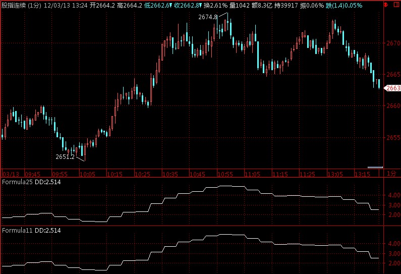Click the 2655 price axis label
The width and height of the screenshot is (401, 274).
click(x=393, y=138)
